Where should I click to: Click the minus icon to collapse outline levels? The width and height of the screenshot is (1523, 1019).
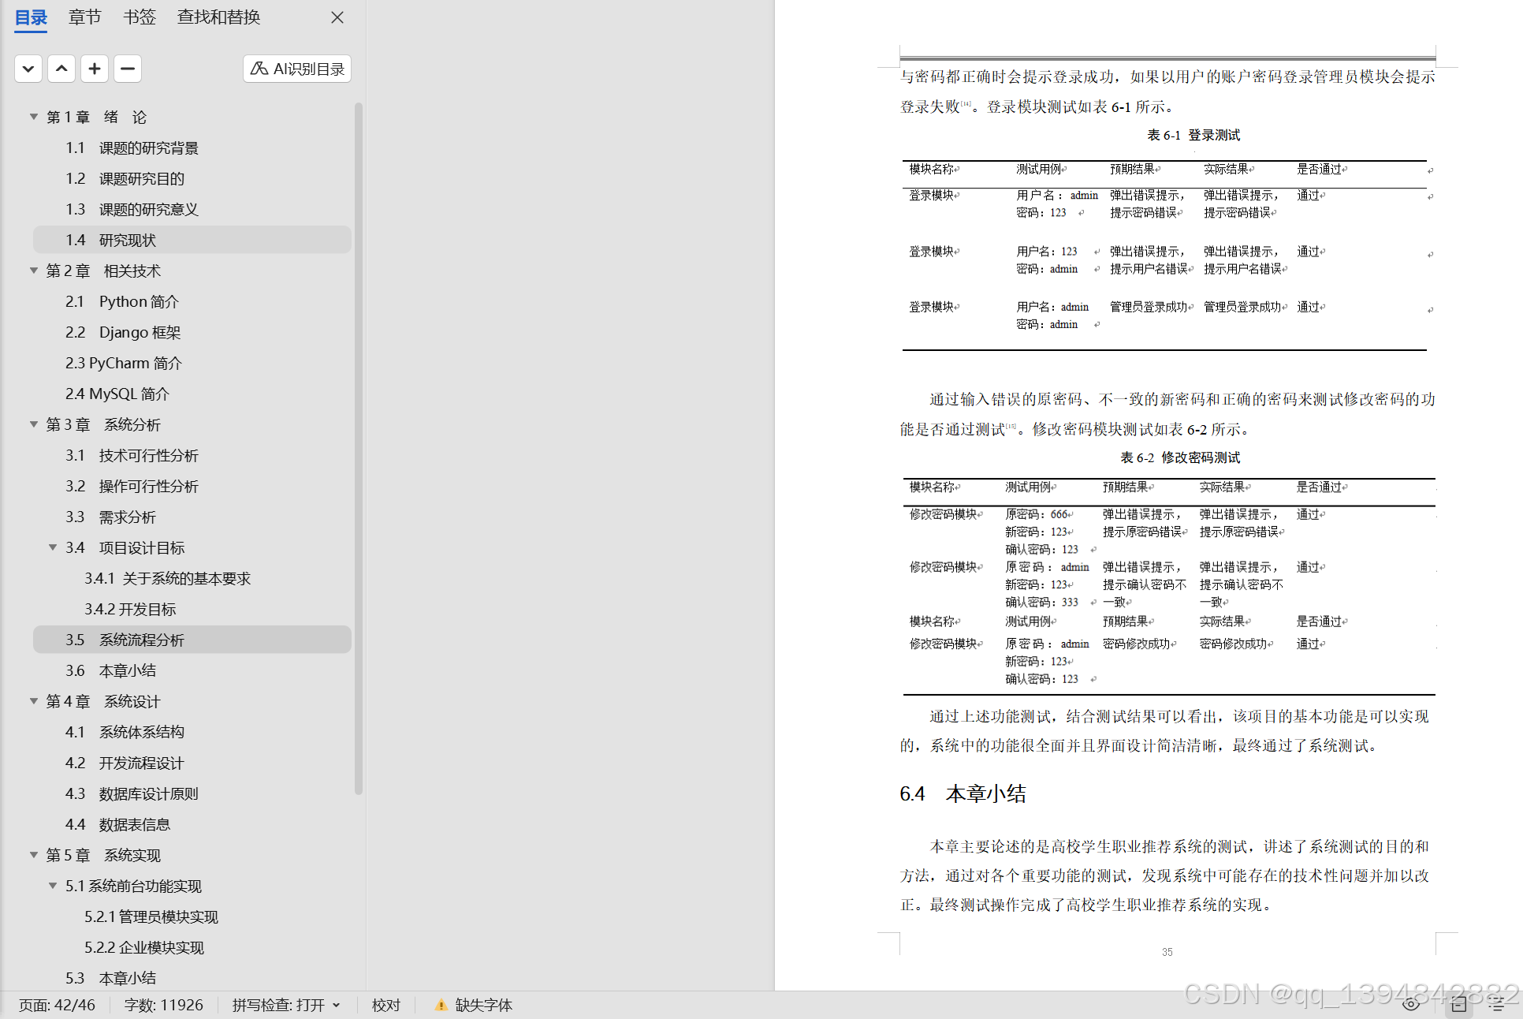click(128, 69)
